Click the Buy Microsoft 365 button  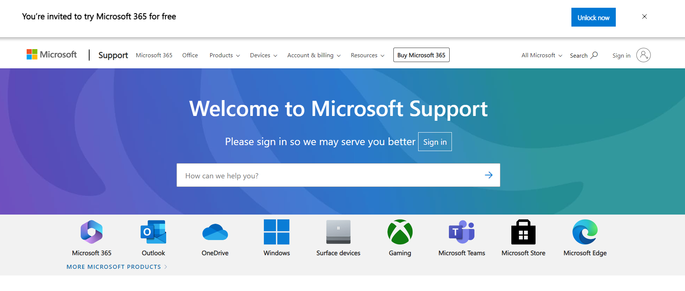[421, 55]
